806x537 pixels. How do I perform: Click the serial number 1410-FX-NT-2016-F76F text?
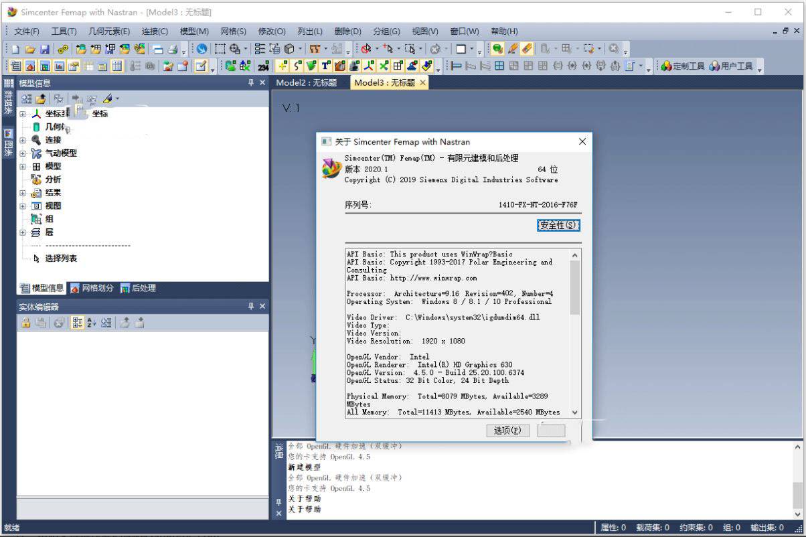click(538, 205)
